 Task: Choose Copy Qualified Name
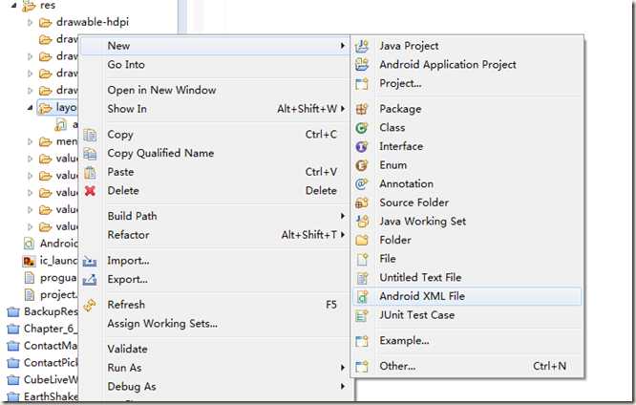[x=160, y=154]
